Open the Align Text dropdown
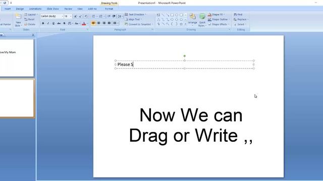This screenshot has width=323, height=181. pyautogui.click(x=133, y=19)
